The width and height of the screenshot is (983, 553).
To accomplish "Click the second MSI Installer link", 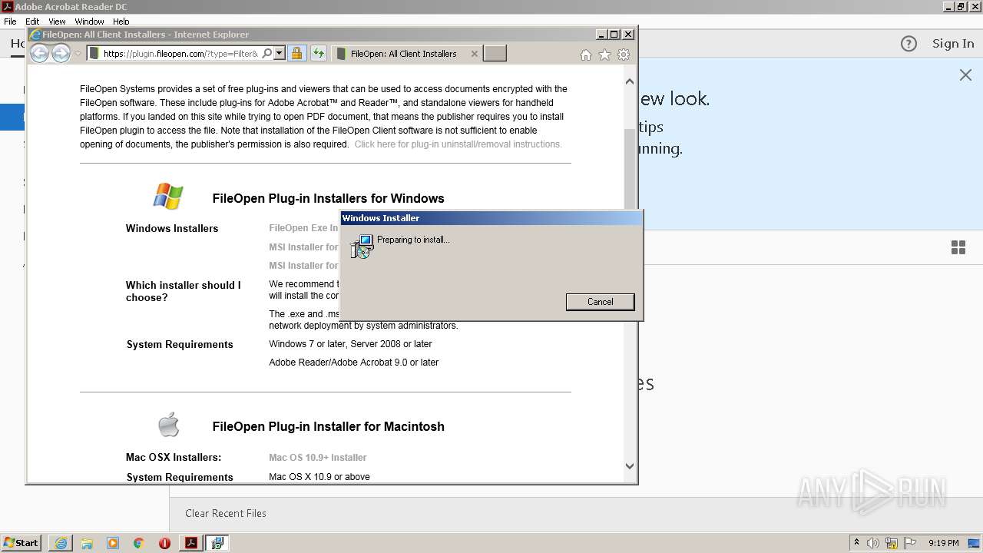I will [x=303, y=266].
